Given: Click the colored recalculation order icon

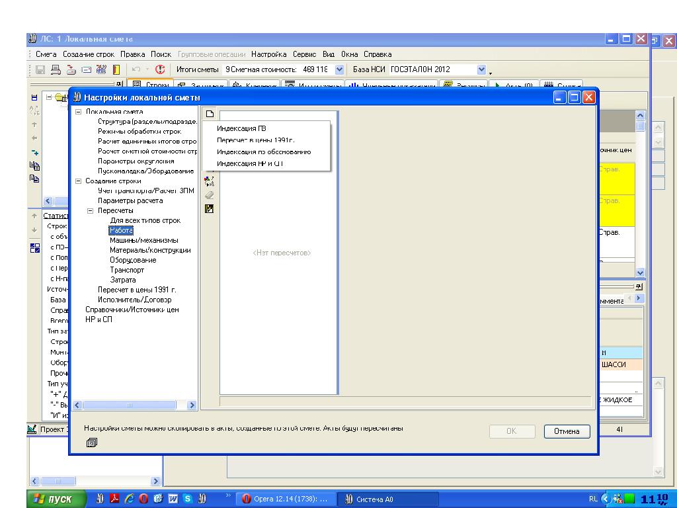Looking at the screenshot, I should 210,182.
